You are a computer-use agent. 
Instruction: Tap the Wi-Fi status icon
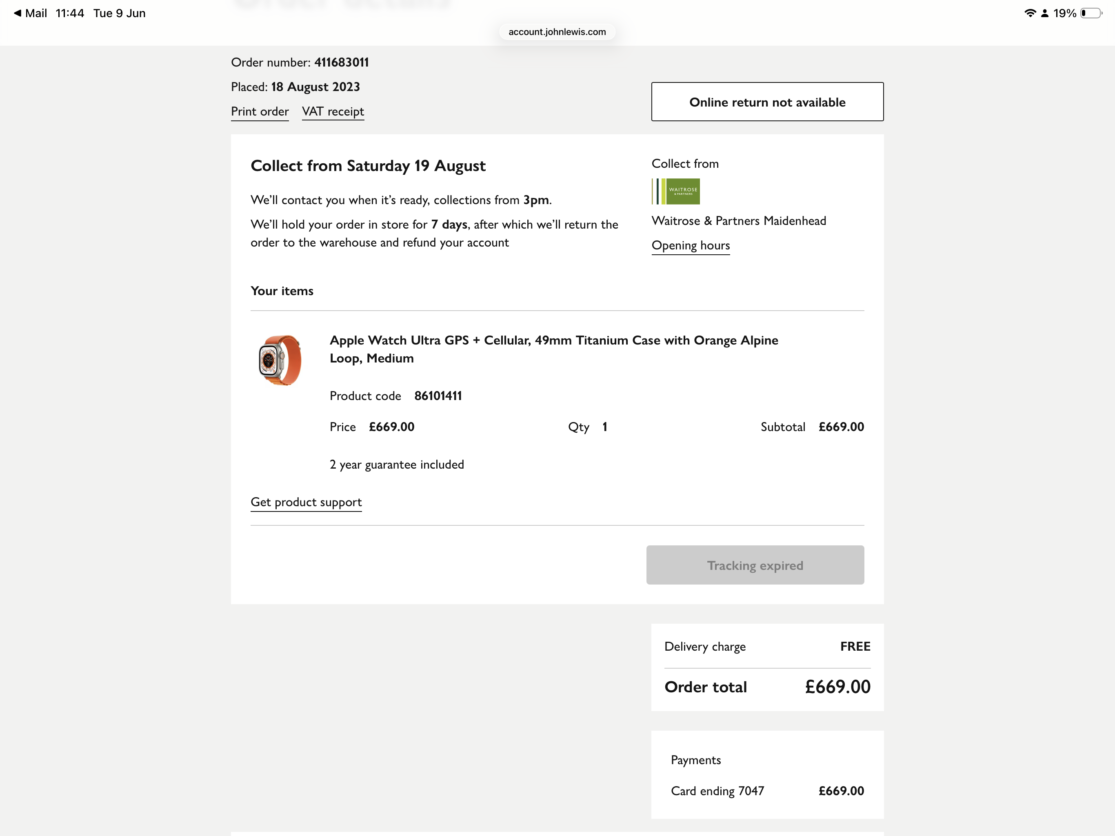pyautogui.click(x=1030, y=13)
